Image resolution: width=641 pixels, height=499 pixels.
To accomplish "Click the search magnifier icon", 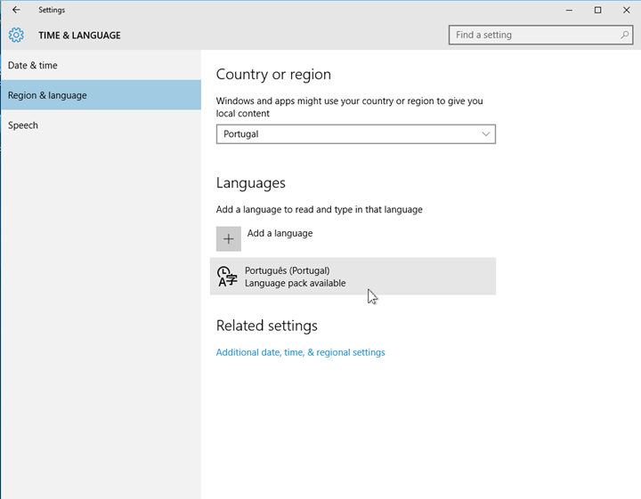I will point(624,35).
